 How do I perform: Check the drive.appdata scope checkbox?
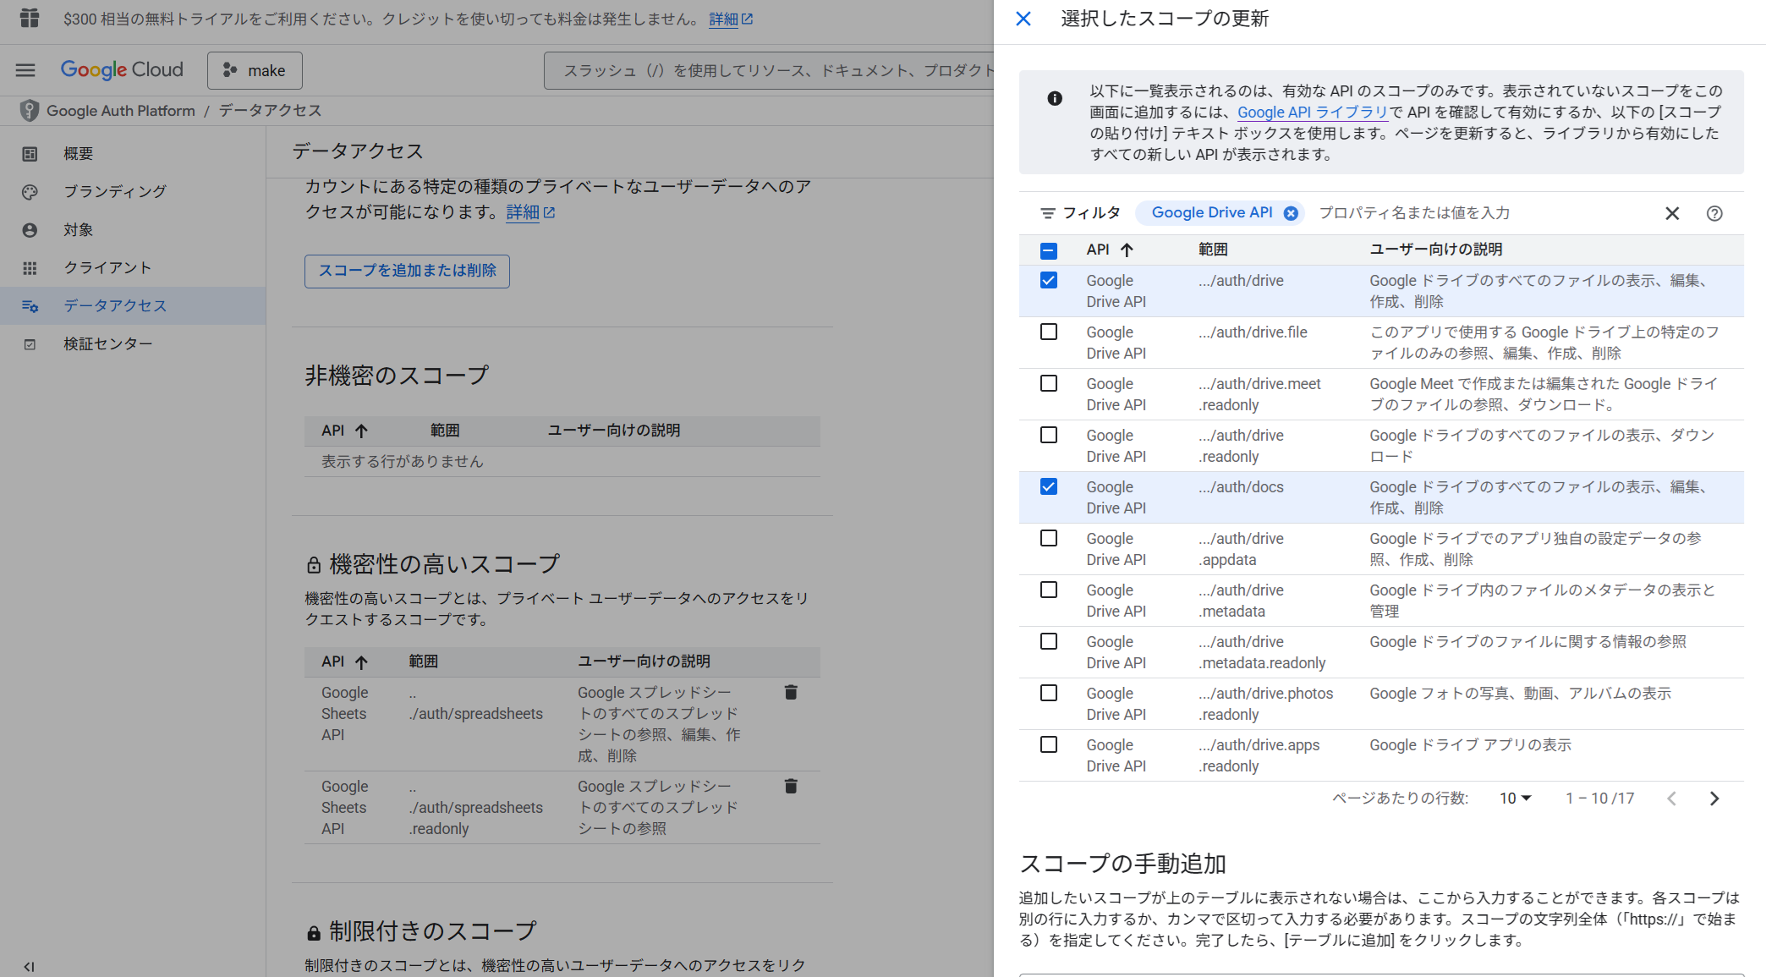click(x=1048, y=538)
